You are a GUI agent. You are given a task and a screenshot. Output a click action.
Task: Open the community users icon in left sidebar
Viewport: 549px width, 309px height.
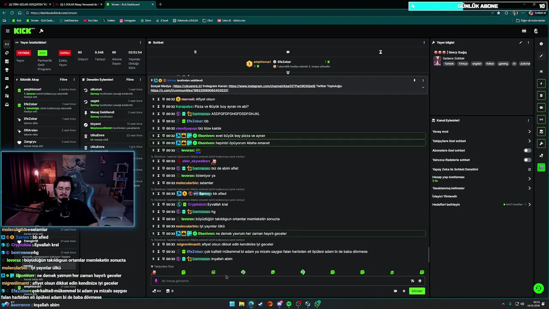click(7, 96)
